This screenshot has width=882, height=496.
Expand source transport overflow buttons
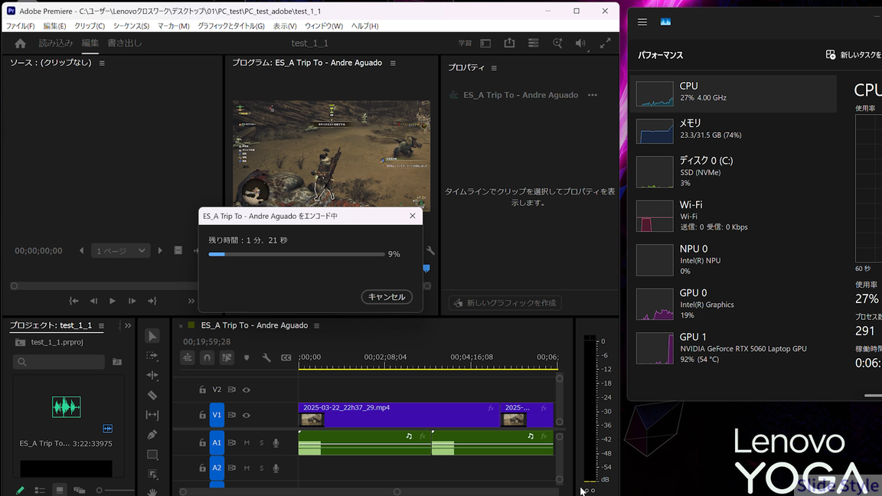[191, 301]
